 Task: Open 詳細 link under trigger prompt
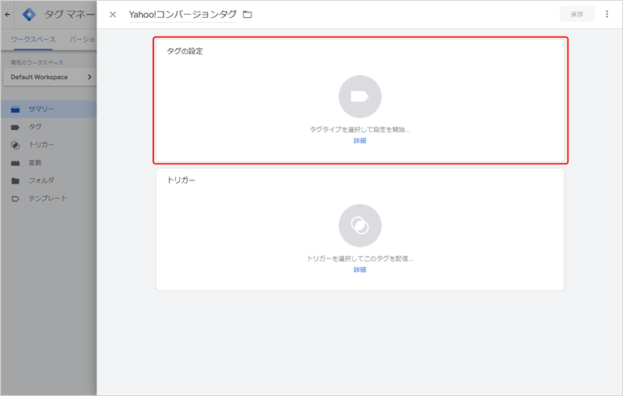(x=360, y=269)
